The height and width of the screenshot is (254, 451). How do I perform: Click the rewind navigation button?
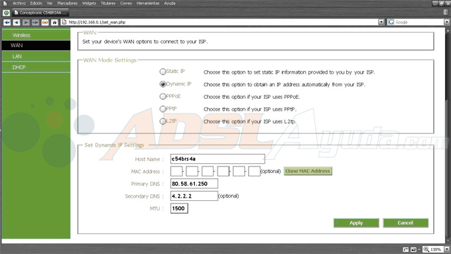tap(7, 22)
